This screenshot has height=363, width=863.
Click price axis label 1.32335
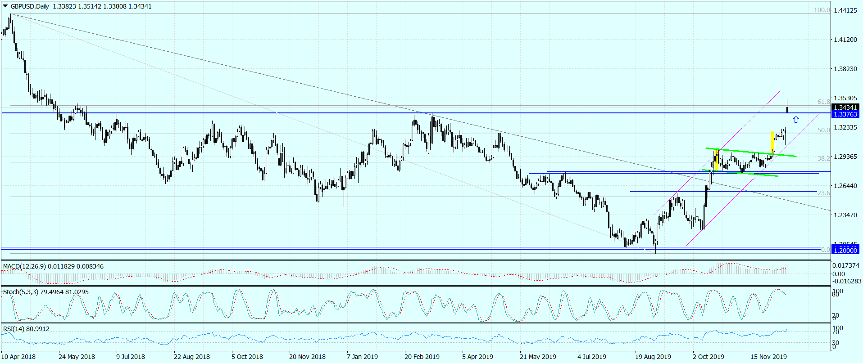click(x=845, y=127)
